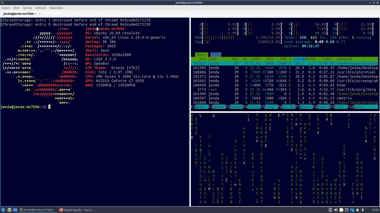Select htop process row 161371
The width and height of the screenshot is (380, 213).
pyautogui.click(x=284, y=77)
